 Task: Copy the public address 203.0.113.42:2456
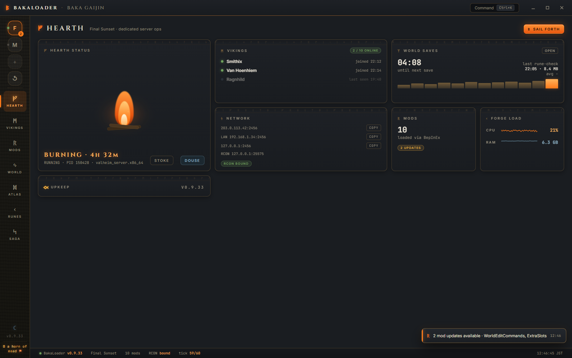tap(374, 128)
